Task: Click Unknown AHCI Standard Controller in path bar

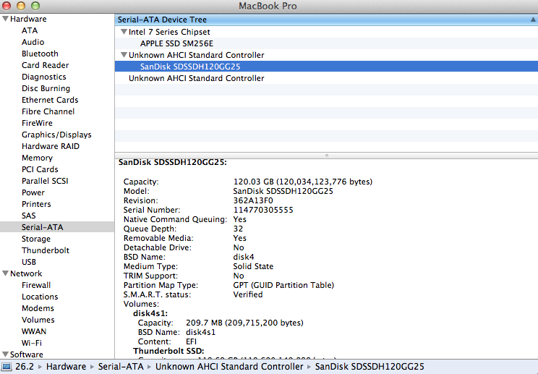Action: (229, 367)
